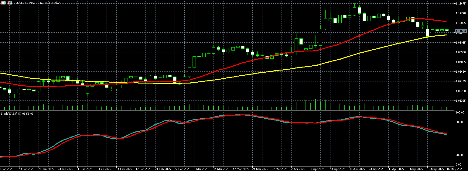Click the 27 Feb 2025 date label
Viewport: 468px width, 171px height.
coord(182,169)
